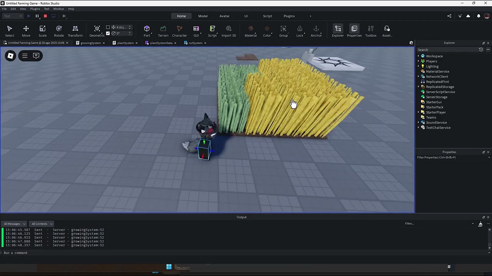Image resolution: width=492 pixels, height=276 pixels.
Task: Activate the Move tool
Action: 26,31
